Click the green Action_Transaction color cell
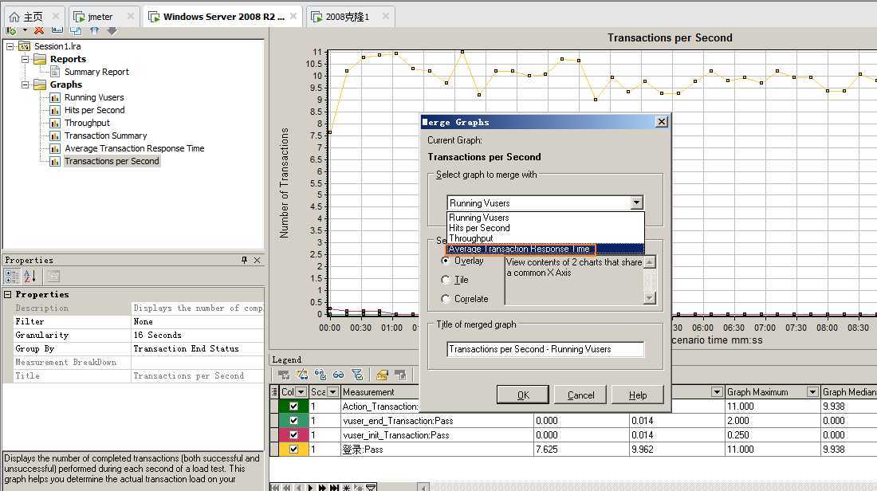Screen dimensions: 877x491 293,406
